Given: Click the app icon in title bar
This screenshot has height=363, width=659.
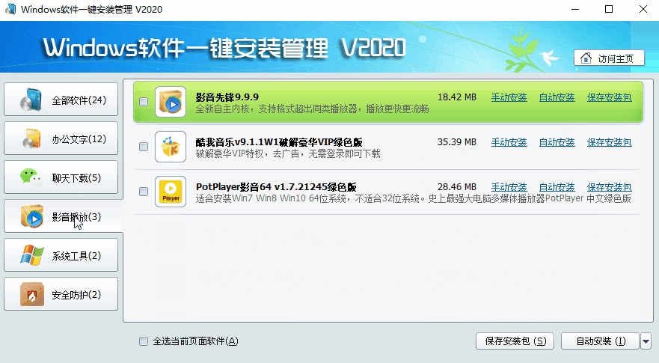Looking at the screenshot, I should (x=10, y=9).
